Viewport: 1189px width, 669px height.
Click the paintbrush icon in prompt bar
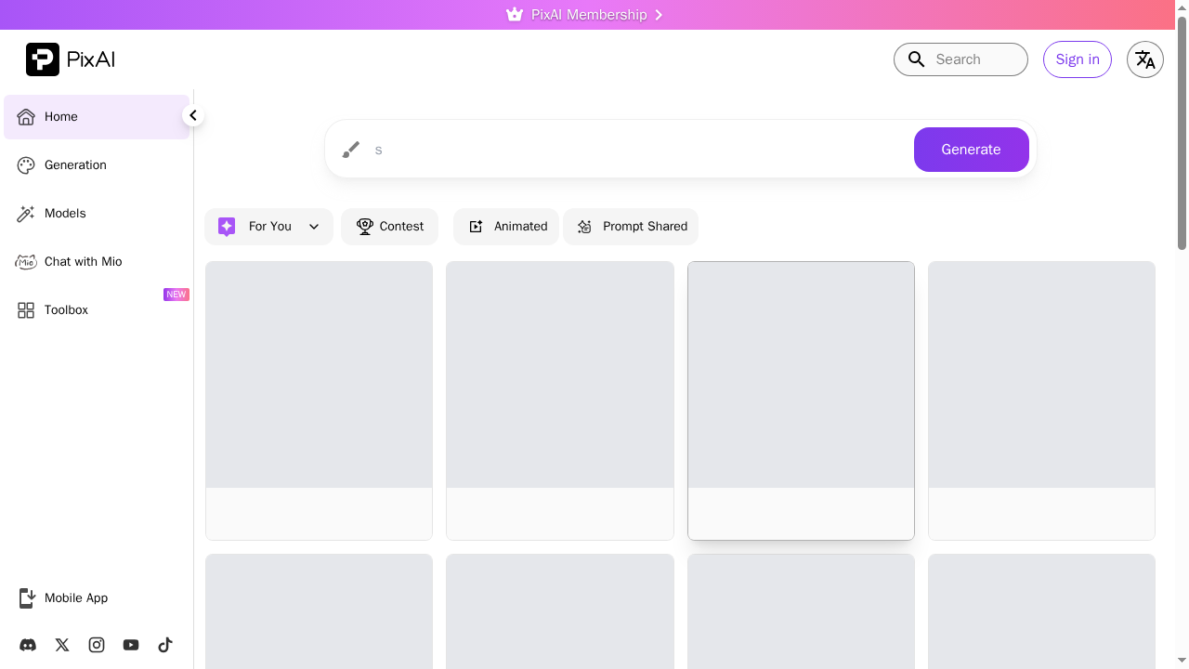click(x=350, y=150)
